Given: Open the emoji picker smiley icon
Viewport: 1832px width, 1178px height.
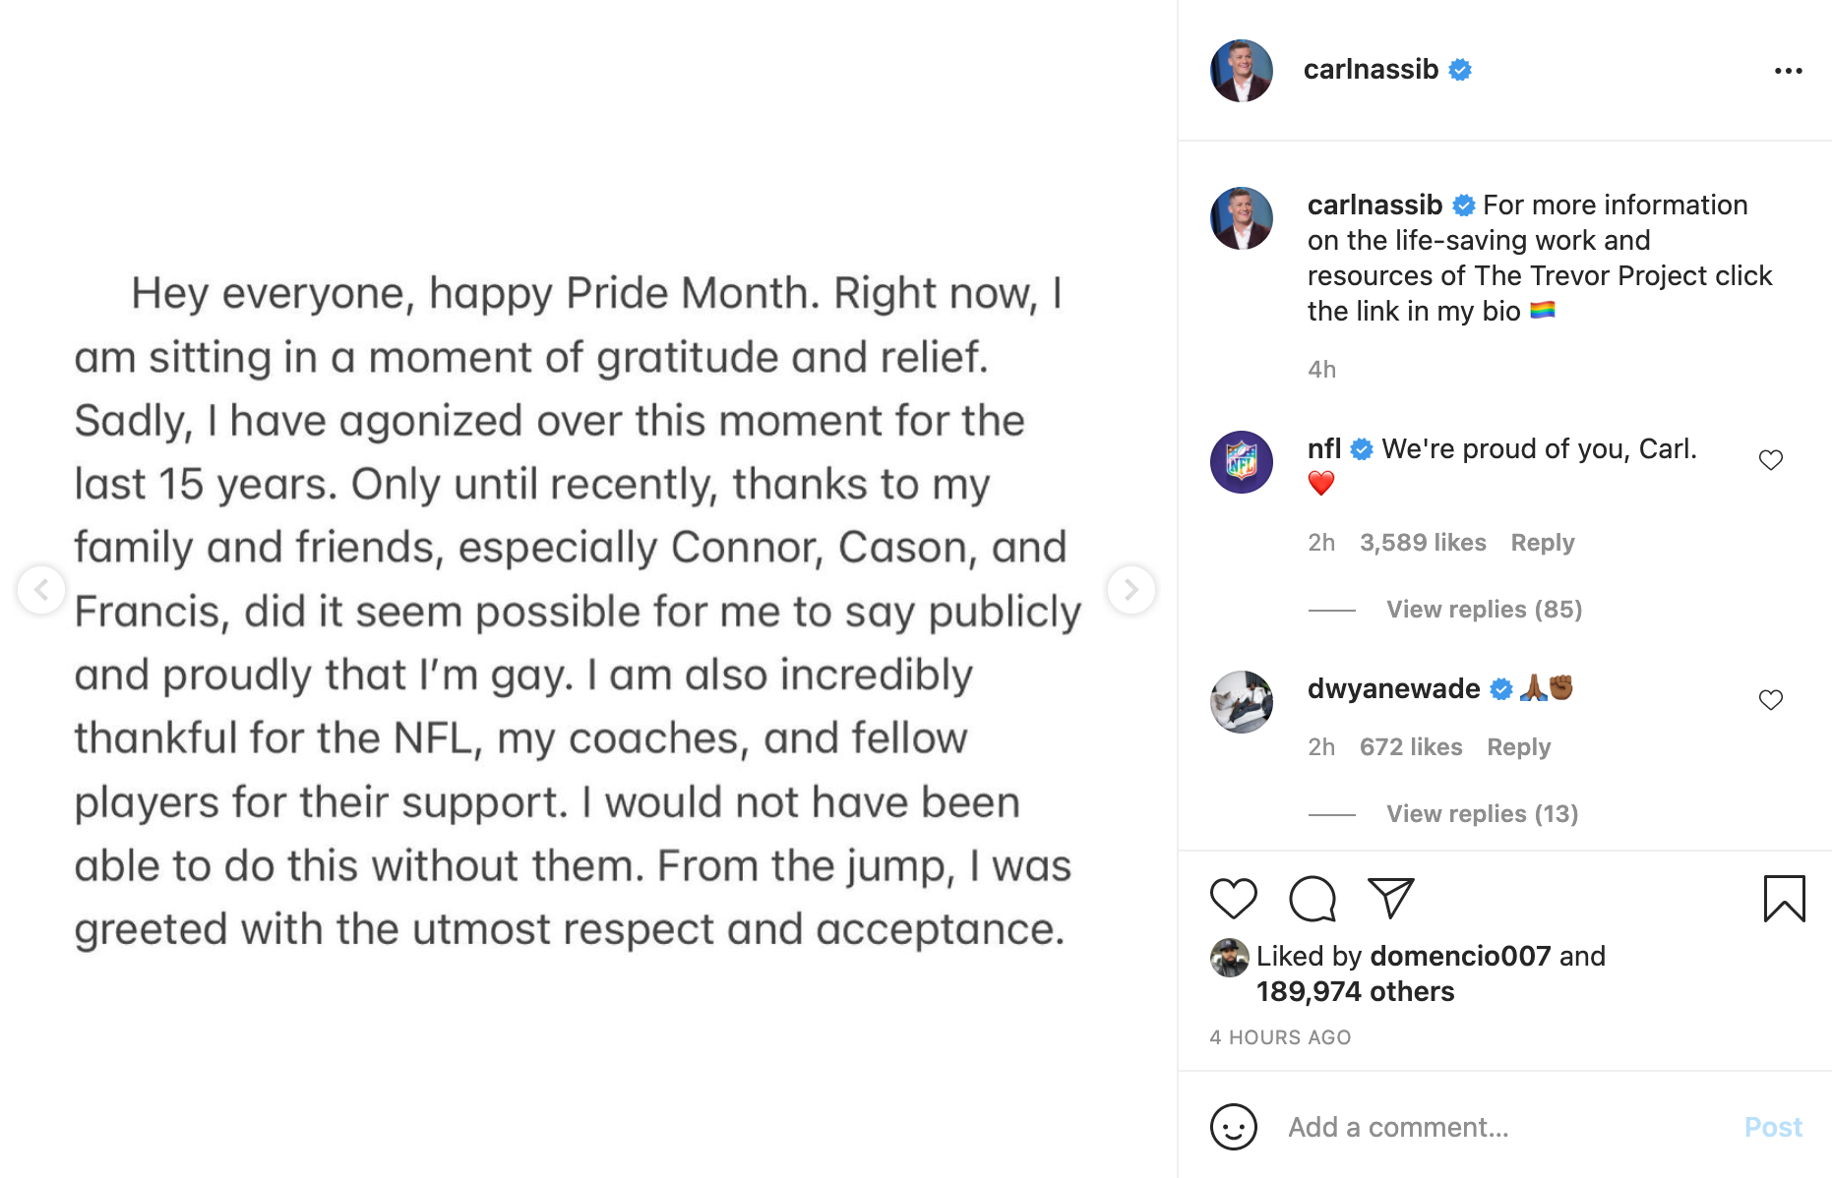Looking at the screenshot, I should click(1234, 1127).
